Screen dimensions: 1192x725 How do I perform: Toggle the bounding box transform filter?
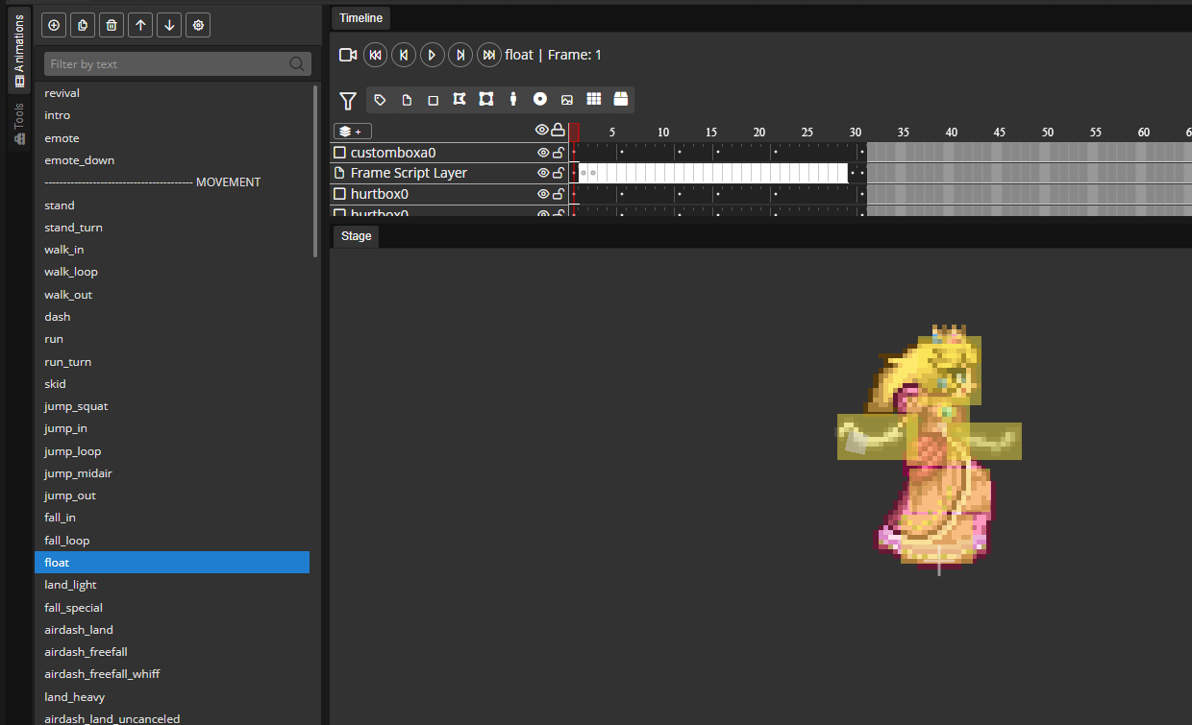pyautogui.click(x=486, y=100)
